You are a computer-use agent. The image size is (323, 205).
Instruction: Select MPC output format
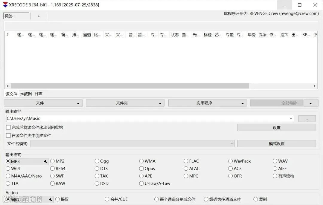[186, 176]
